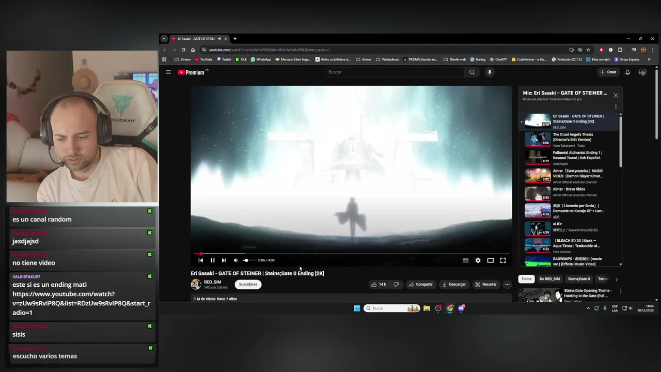Play aLIEz from the playlist
This screenshot has width=661, height=372.
tap(570, 229)
